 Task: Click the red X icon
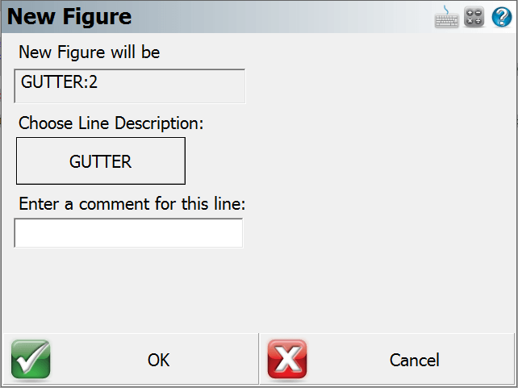(287, 360)
